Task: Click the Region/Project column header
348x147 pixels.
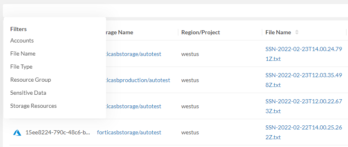Action: (201, 32)
